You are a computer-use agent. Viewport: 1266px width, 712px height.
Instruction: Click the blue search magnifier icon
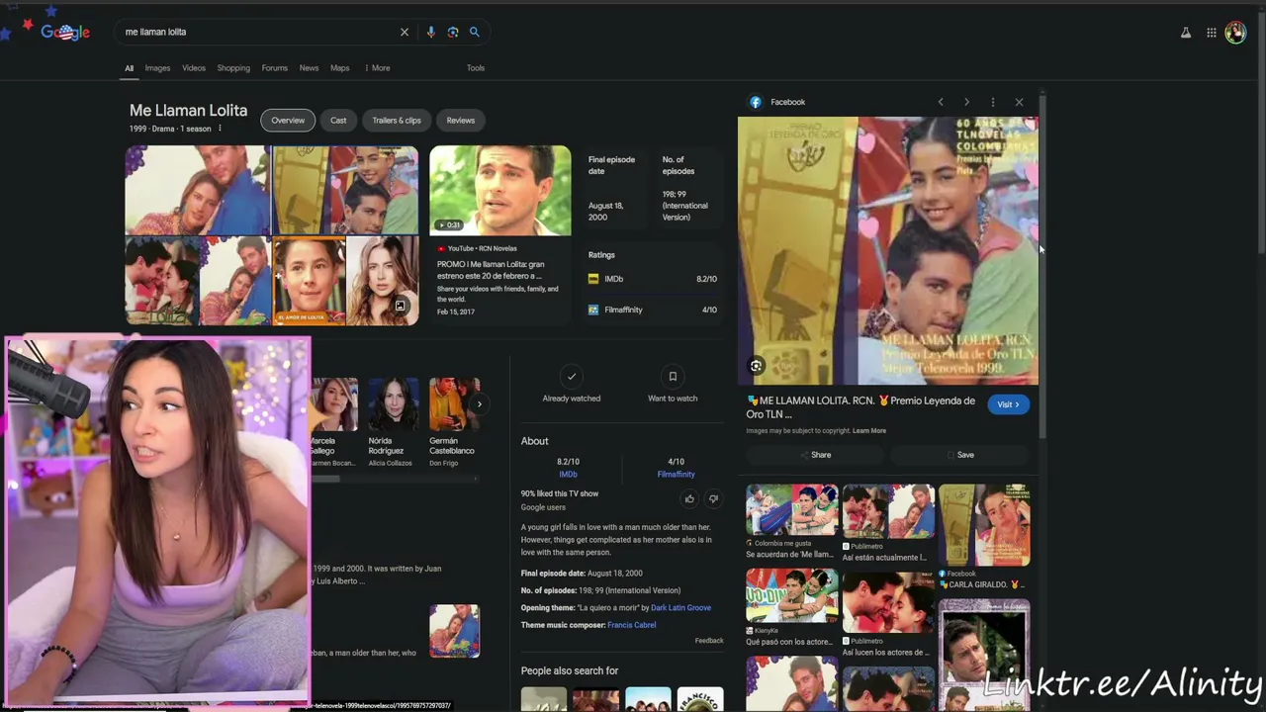pyautogui.click(x=475, y=32)
